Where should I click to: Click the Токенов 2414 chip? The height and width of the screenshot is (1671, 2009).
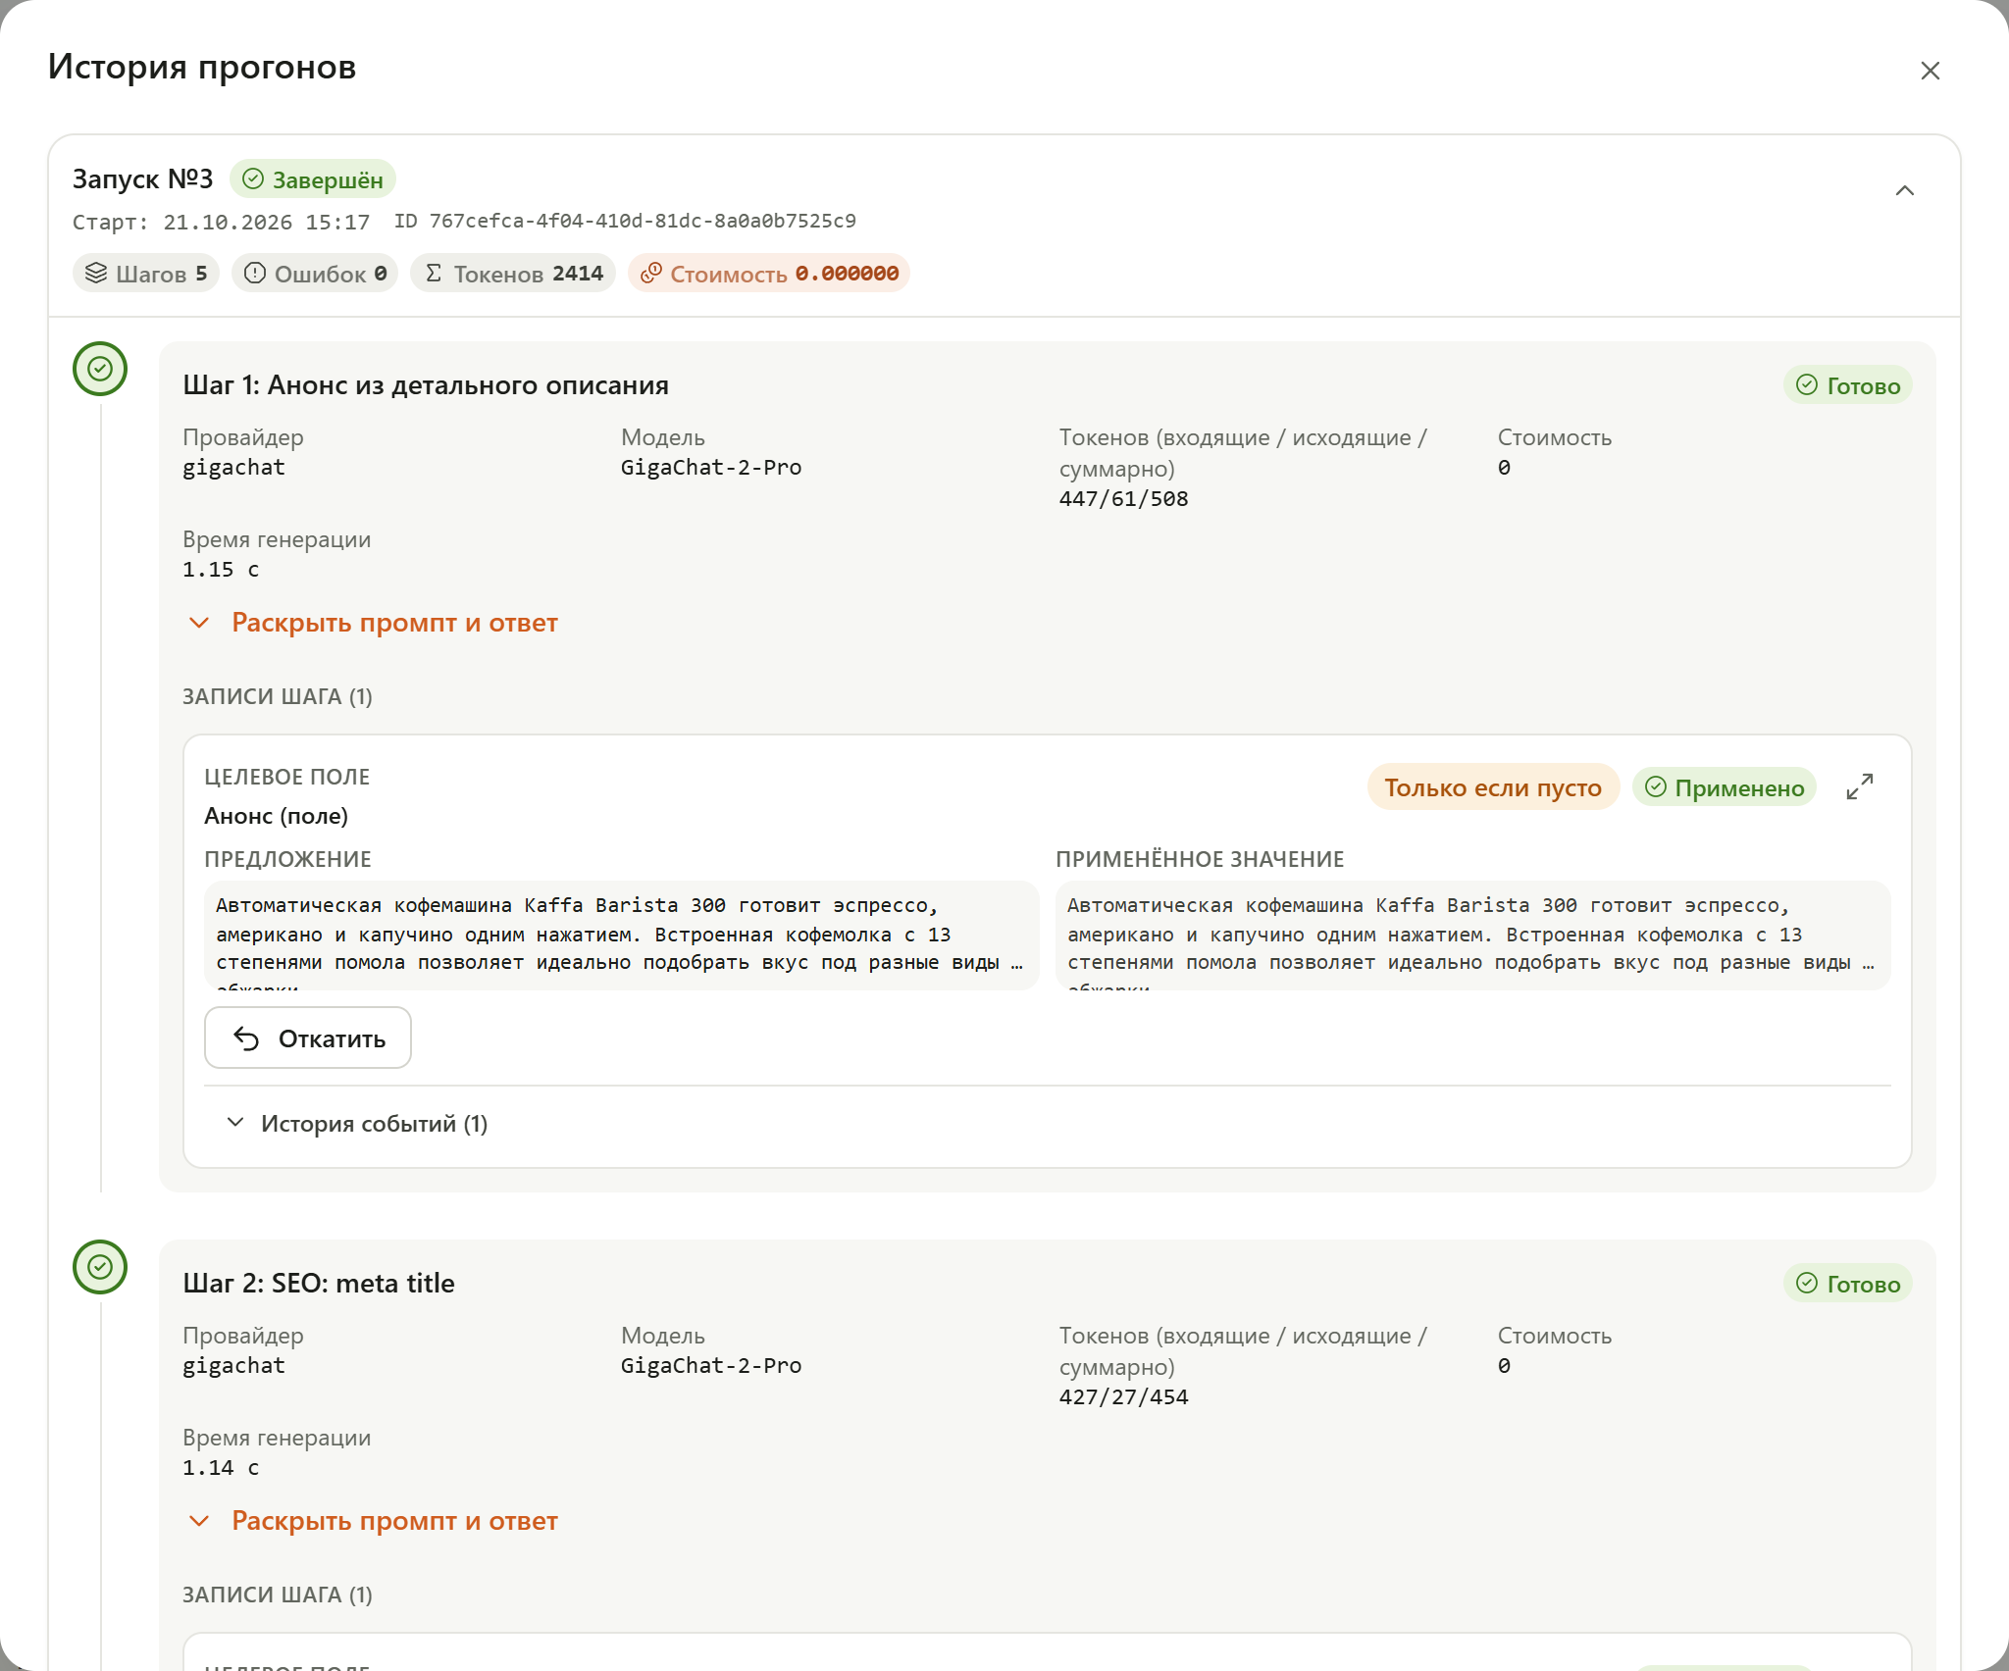[513, 274]
